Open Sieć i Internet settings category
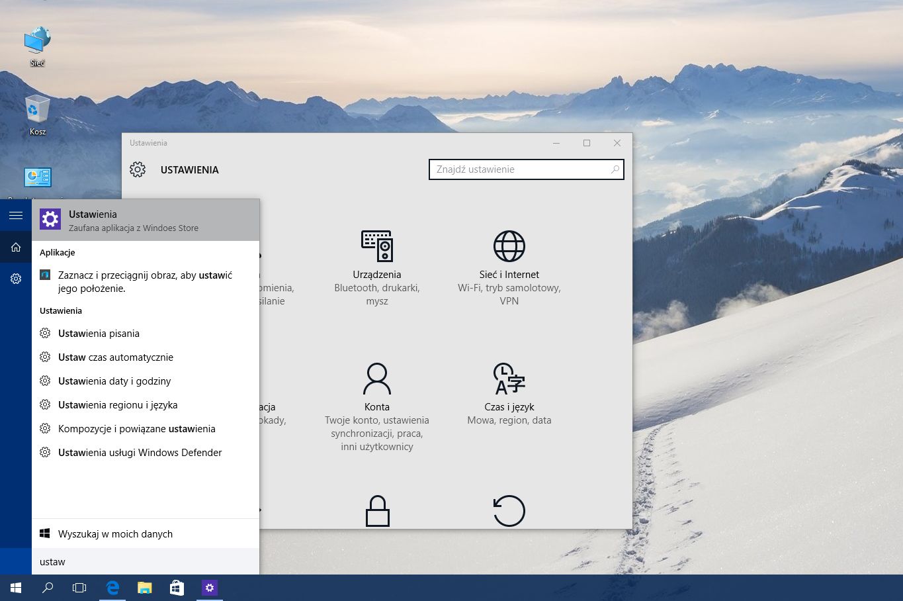Image resolution: width=903 pixels, height=601 pixels. [x=509, y=268]
